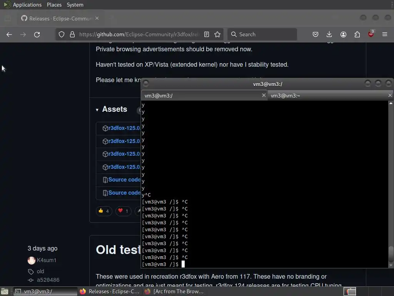Click package icon of first r3dfox asset
Viewport: 394px width, 296px height.
point(105,128)
